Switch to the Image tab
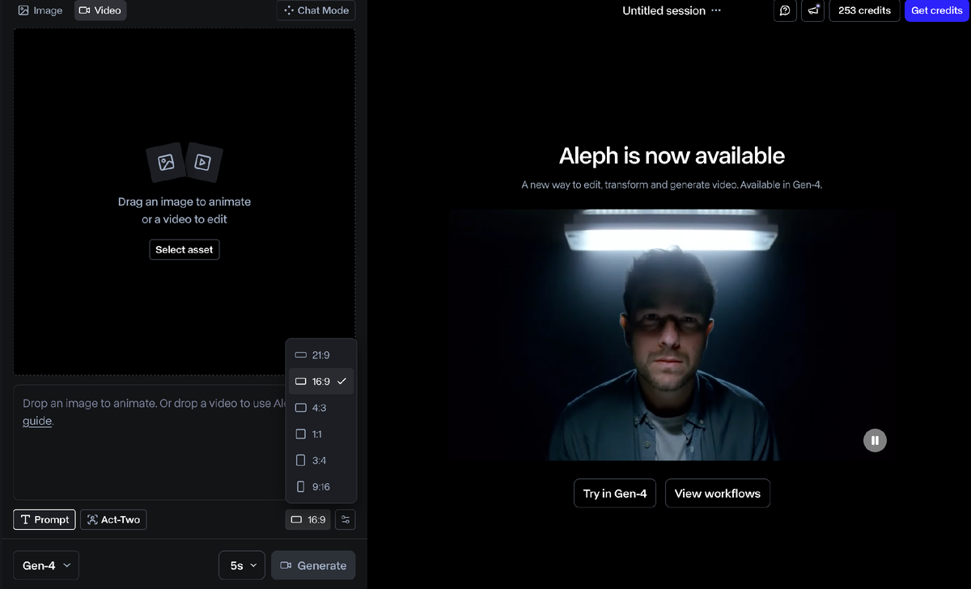The width and height of the screenshot is (971, 589). click(40, 11)
